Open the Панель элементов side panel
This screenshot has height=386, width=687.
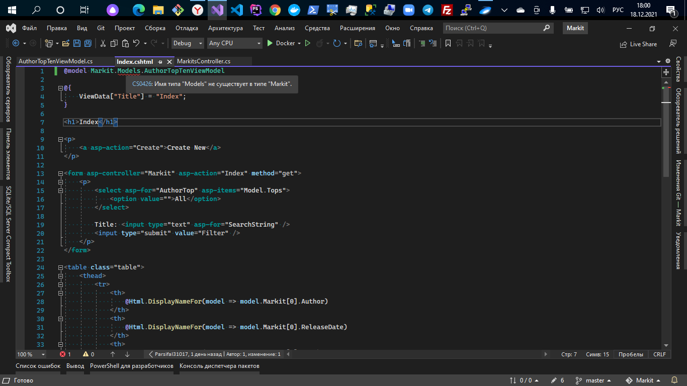(8, 154)
